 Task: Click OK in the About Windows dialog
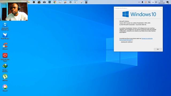(158, 49)
